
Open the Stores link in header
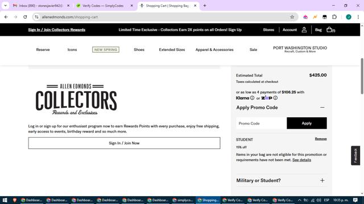click(268, 29)
